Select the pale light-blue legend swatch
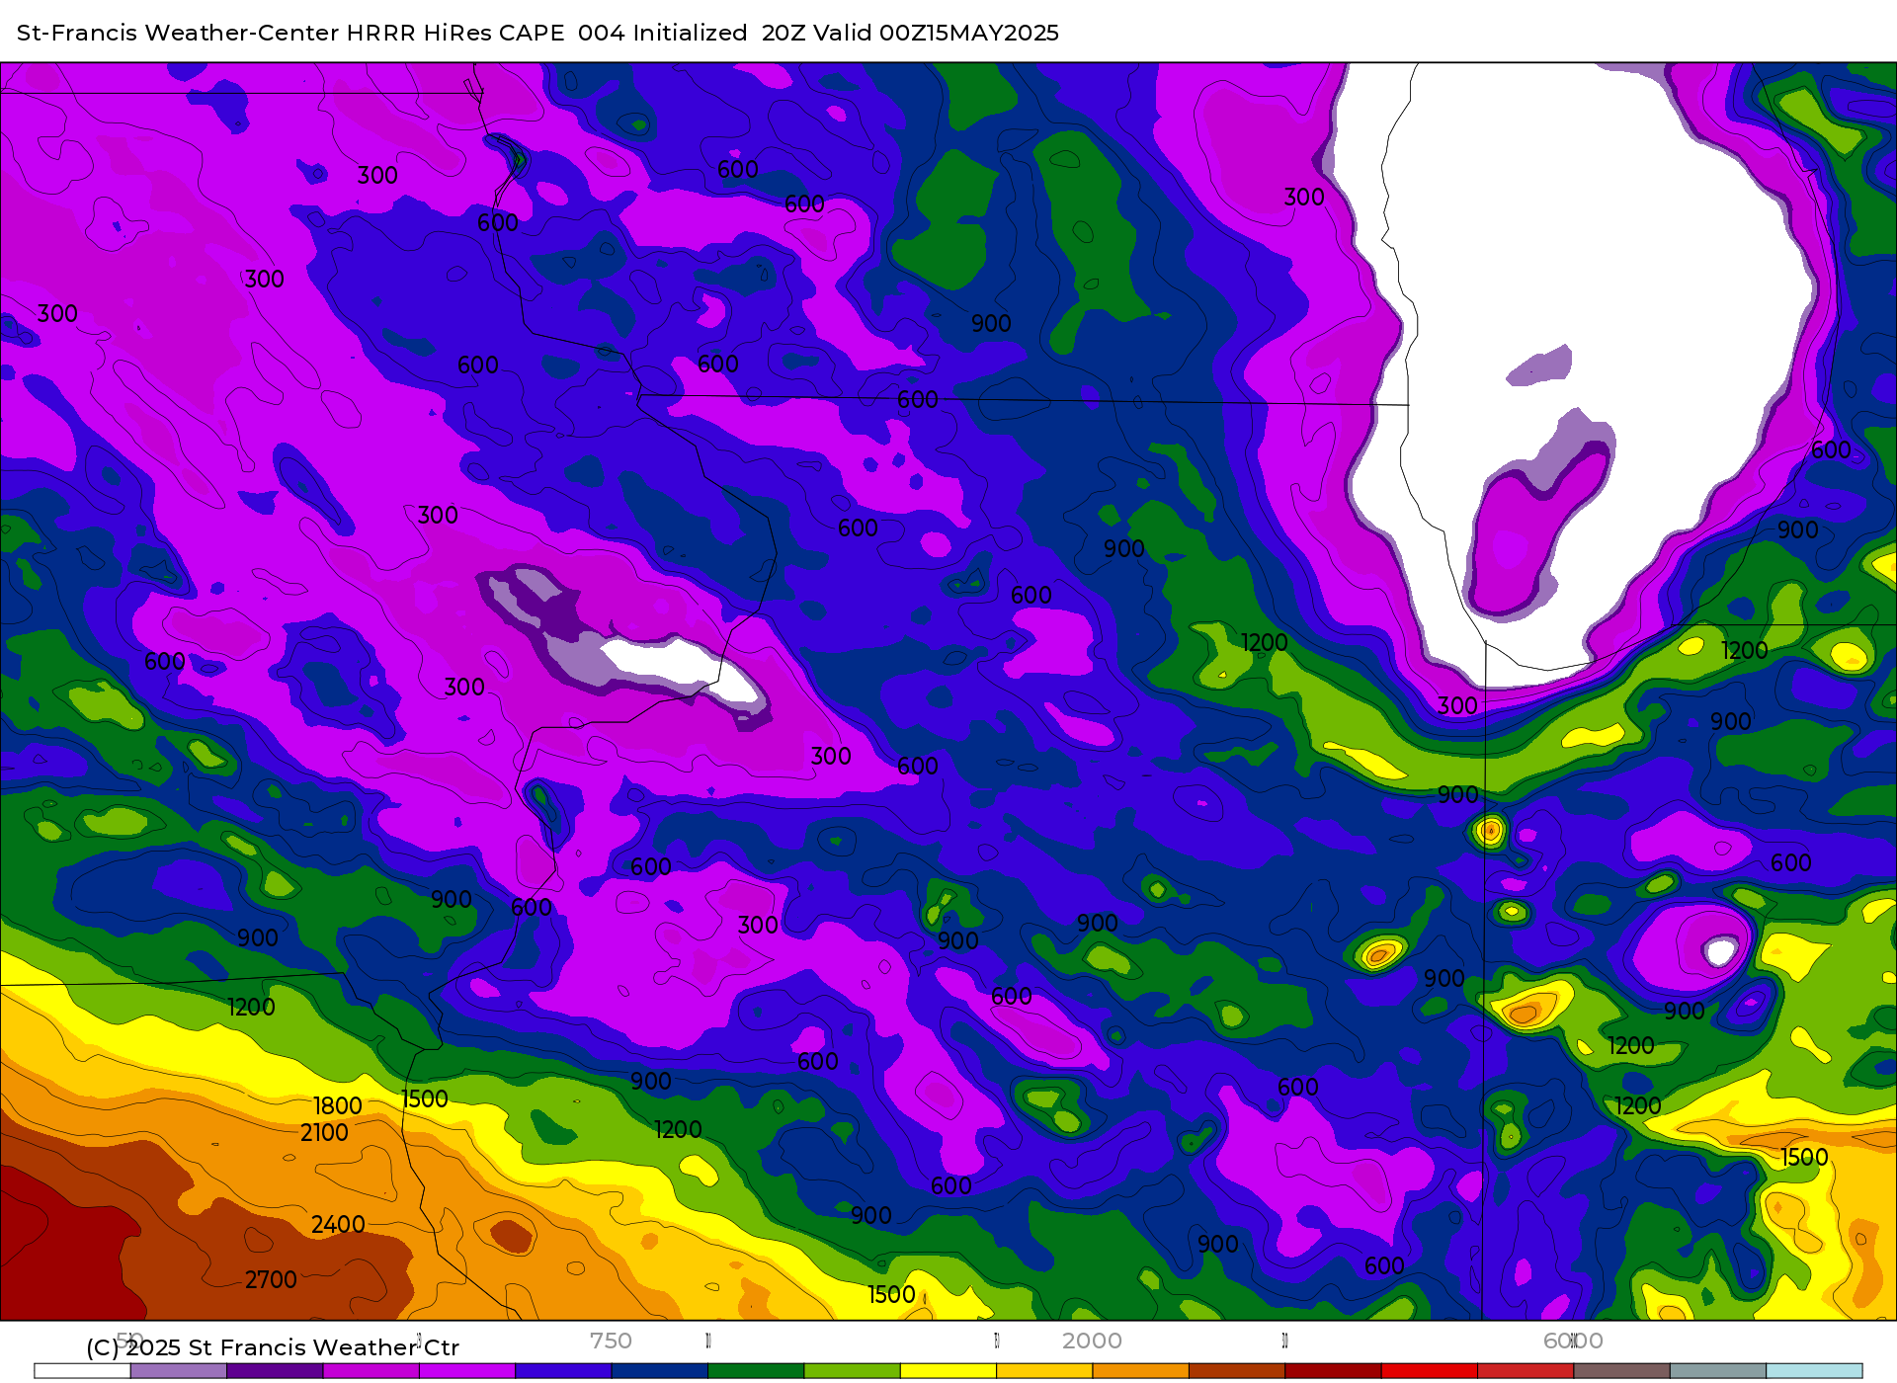This screenshot has width=1897, height=1383. click(1814, 1371)
